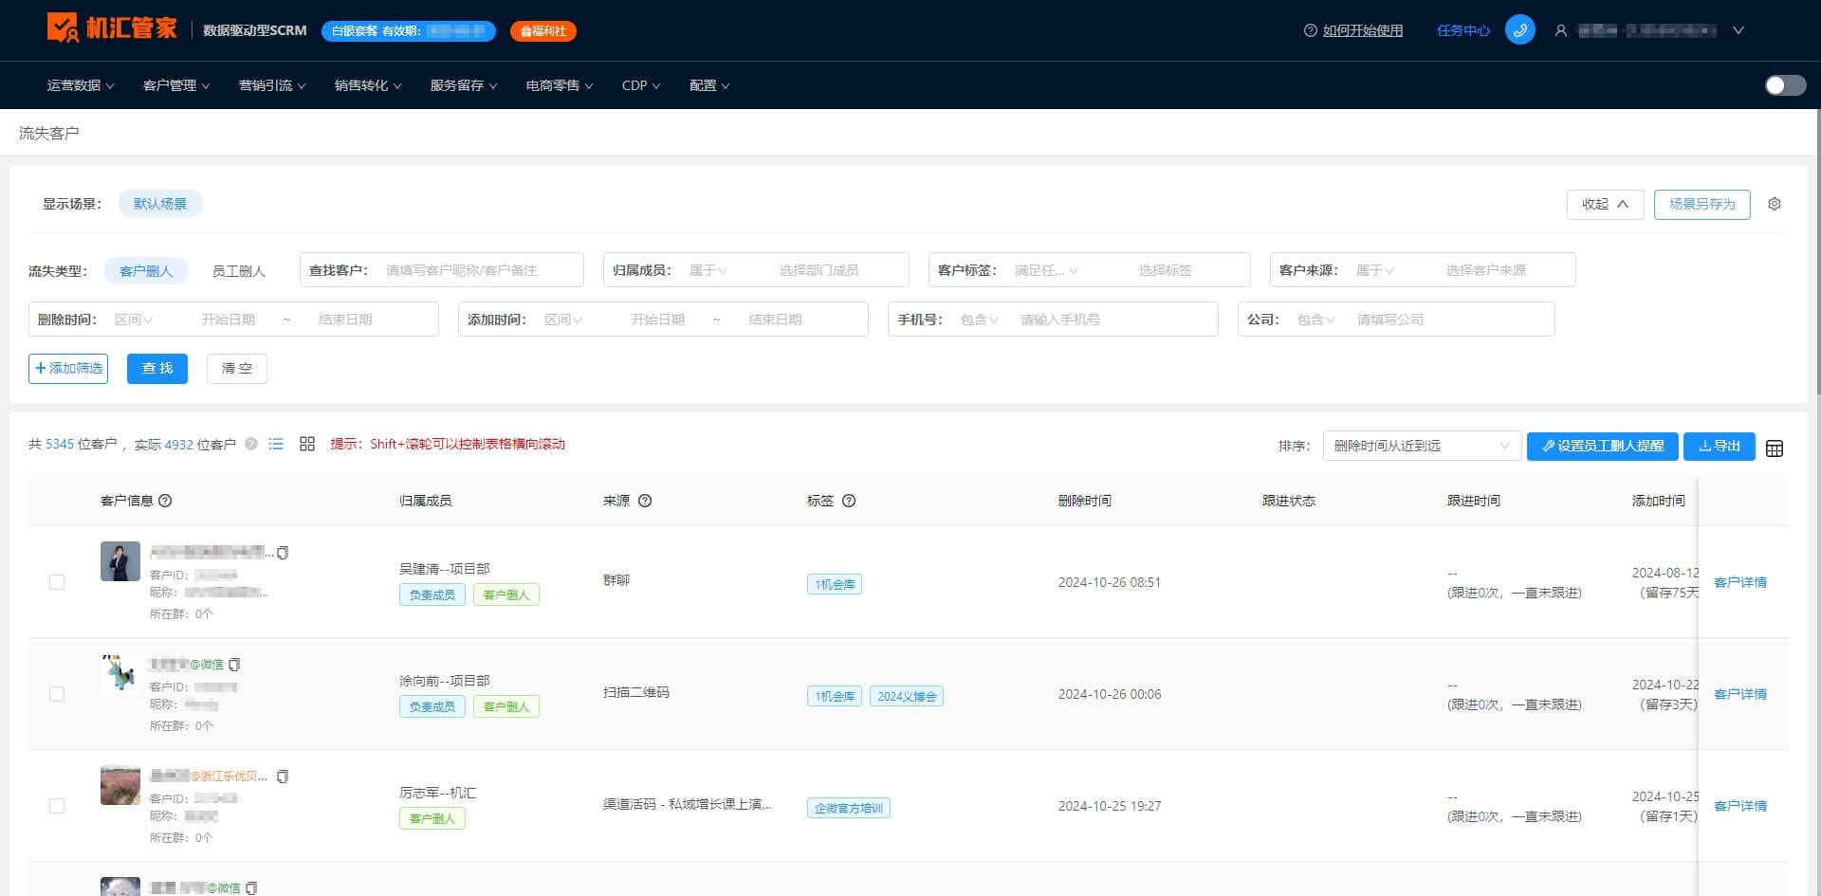Switch to grid card view icon
This screenshot has width=1821, height=896.
click(x=307, y=444)
